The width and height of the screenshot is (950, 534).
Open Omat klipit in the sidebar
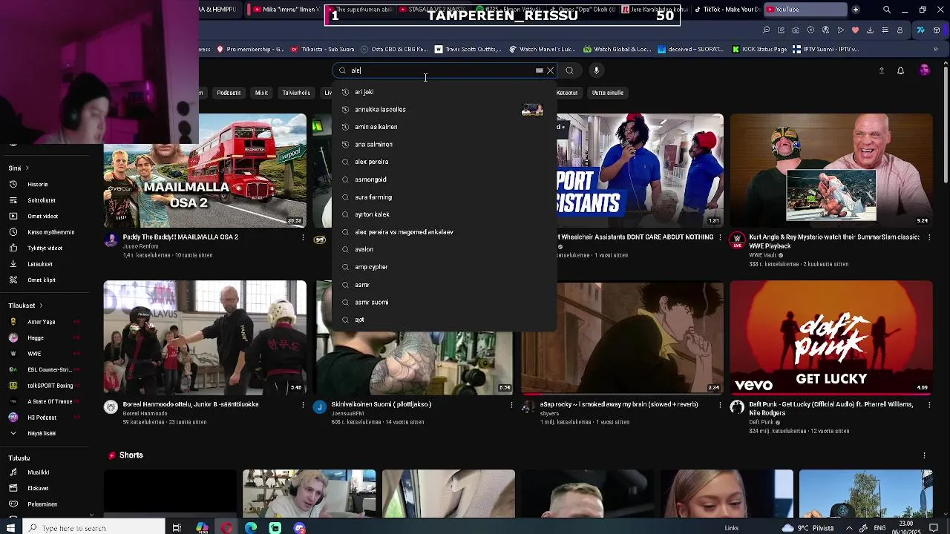[42, 280]
